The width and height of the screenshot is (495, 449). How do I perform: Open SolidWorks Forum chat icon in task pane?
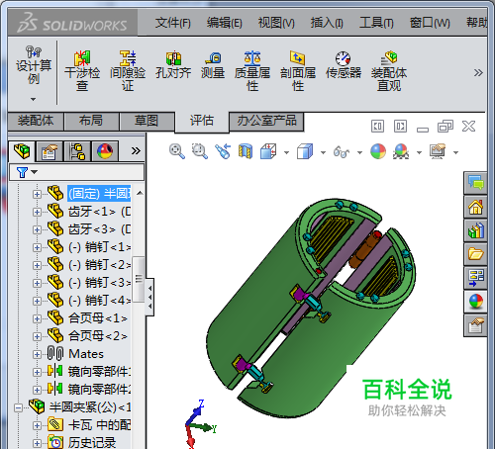(x=475, y=183)
